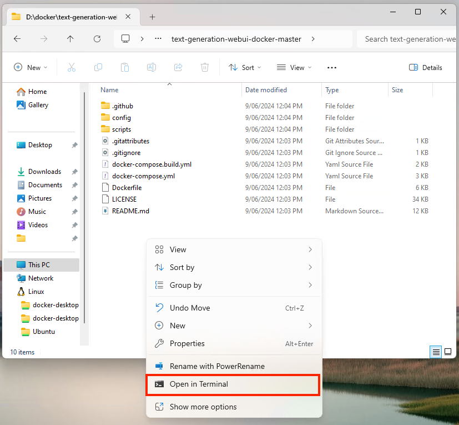Image resolution: width=459 pixels, height=425 pixels.
Task: Choose Rename with PowerRename
Action: [234, 366]
